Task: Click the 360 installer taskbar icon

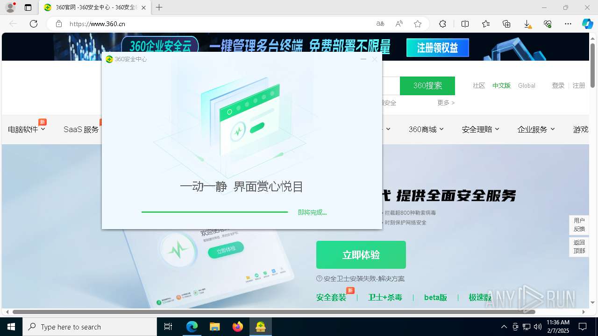Action: point(261,327)
